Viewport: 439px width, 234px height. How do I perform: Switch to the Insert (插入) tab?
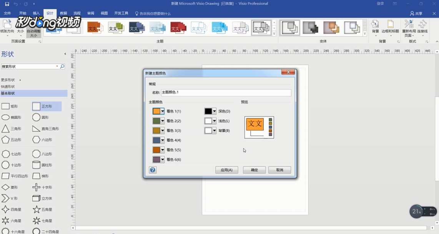(x=36, y=13)
